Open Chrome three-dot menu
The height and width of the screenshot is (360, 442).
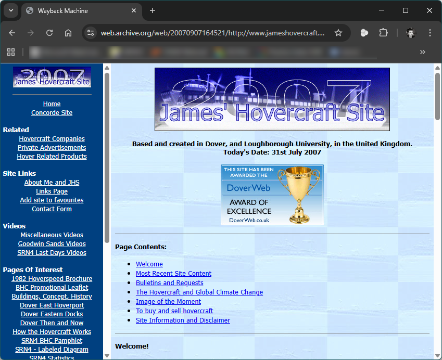(430, 33)
